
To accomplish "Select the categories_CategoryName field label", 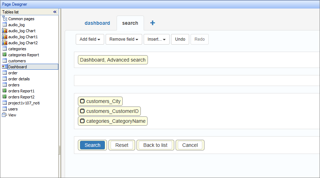I will coord(116,121).
